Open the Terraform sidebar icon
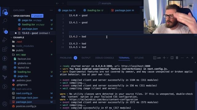 5,77
